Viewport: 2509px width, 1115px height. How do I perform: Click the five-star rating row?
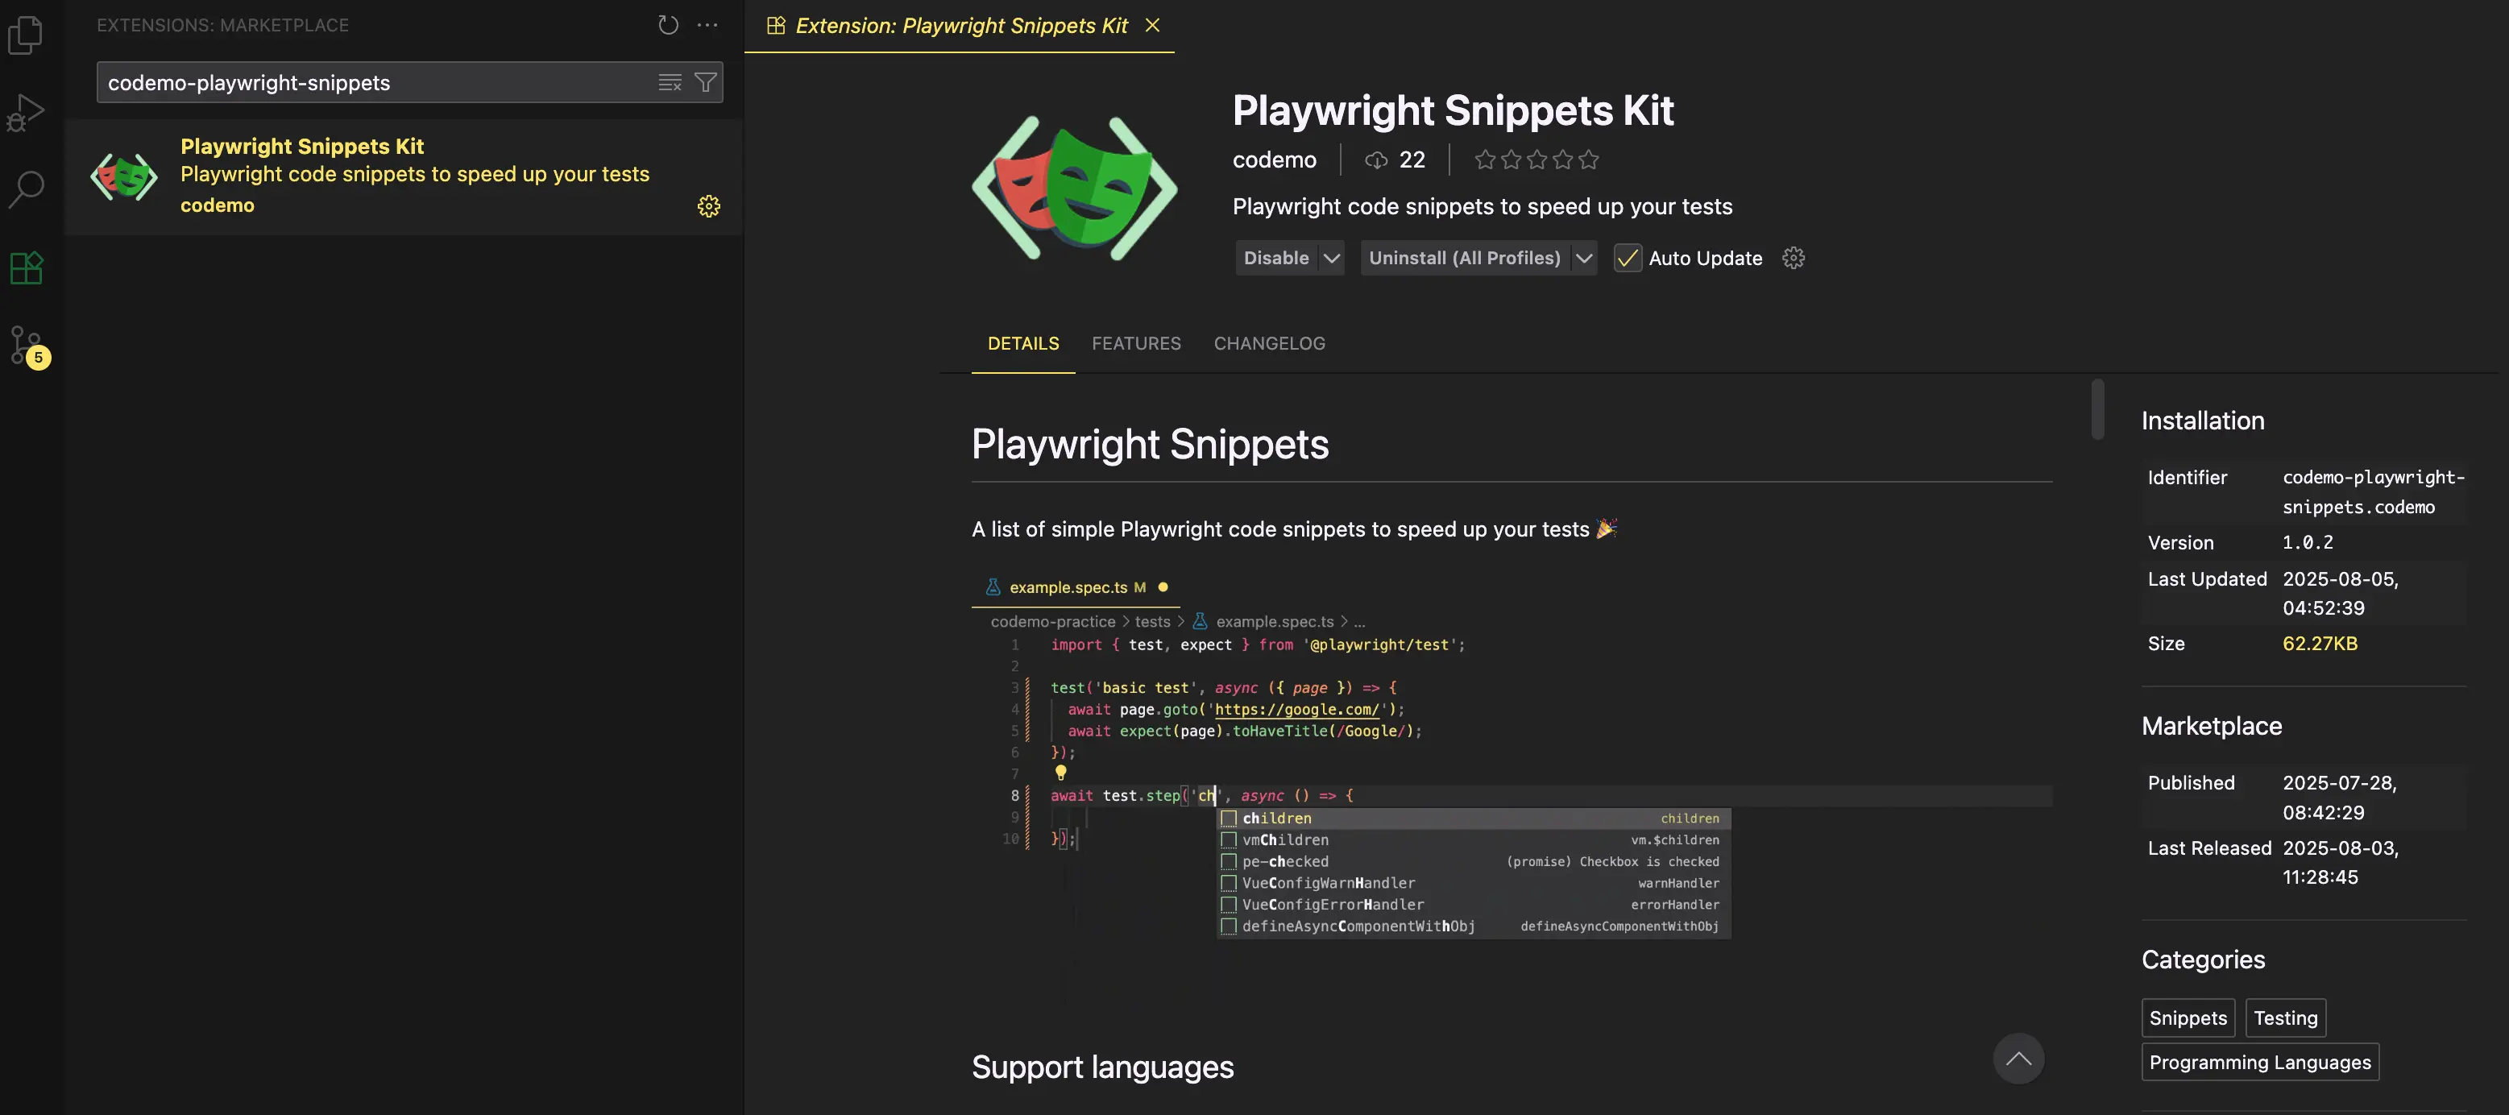click(x=1536, y=160)
